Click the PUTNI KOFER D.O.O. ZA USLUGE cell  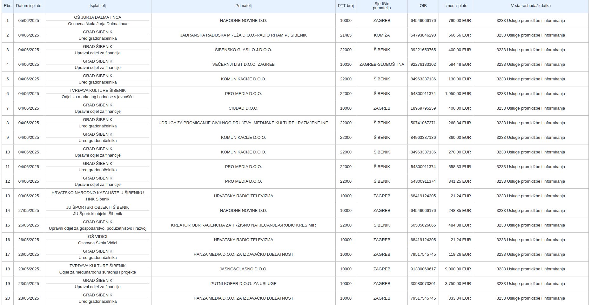(243, 284)
